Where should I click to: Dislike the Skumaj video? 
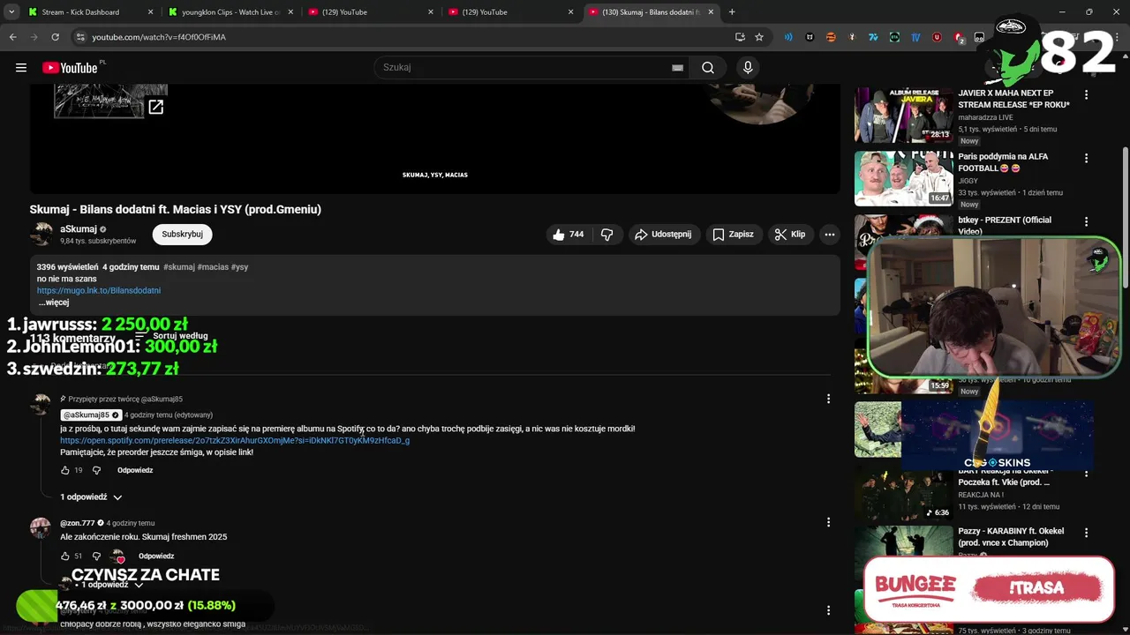pyautogui.click(x=606, y=235)
